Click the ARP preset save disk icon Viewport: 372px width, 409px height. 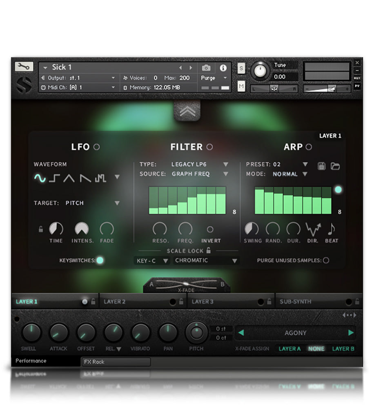322,167
